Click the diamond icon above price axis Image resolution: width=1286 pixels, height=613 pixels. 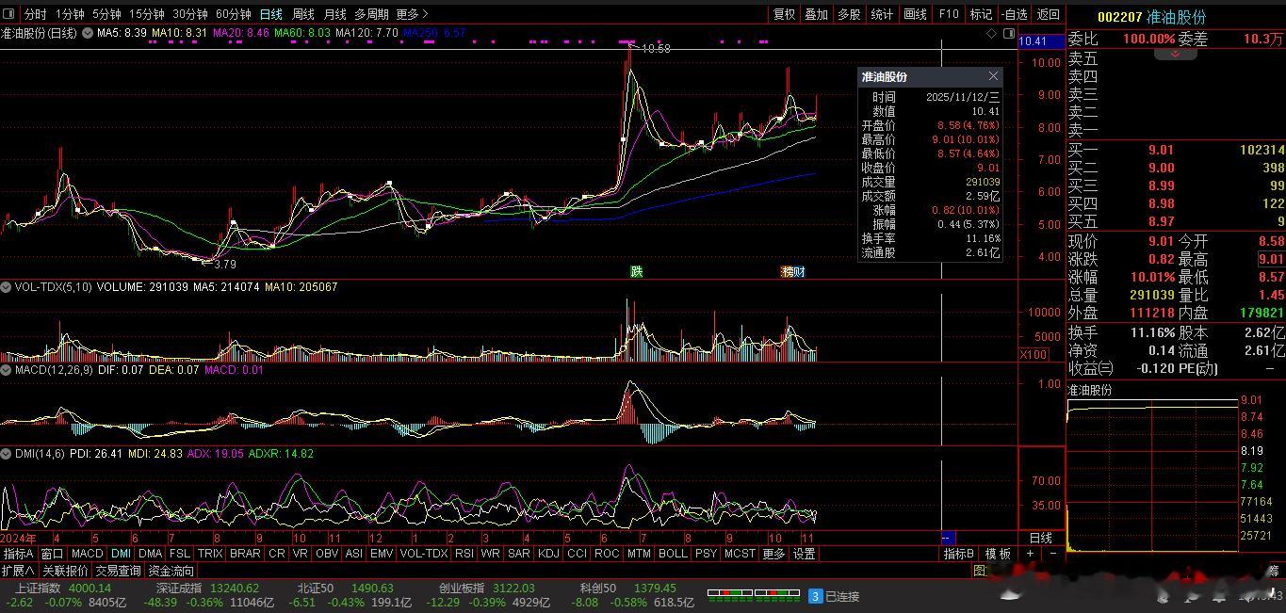click(x=991, y=34)
